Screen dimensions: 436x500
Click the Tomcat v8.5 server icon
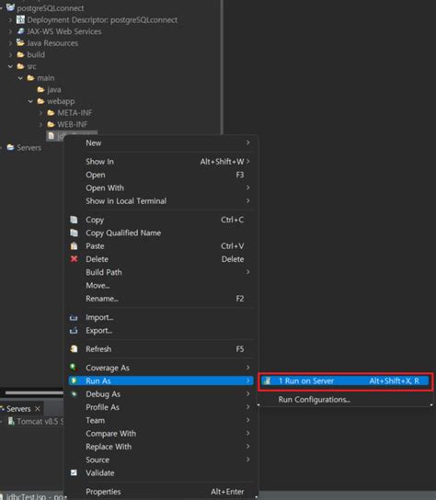coord(11,421)
